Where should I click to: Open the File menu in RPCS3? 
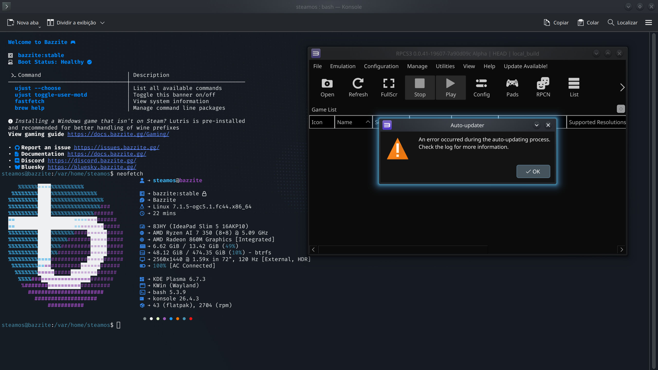[317, 66]
